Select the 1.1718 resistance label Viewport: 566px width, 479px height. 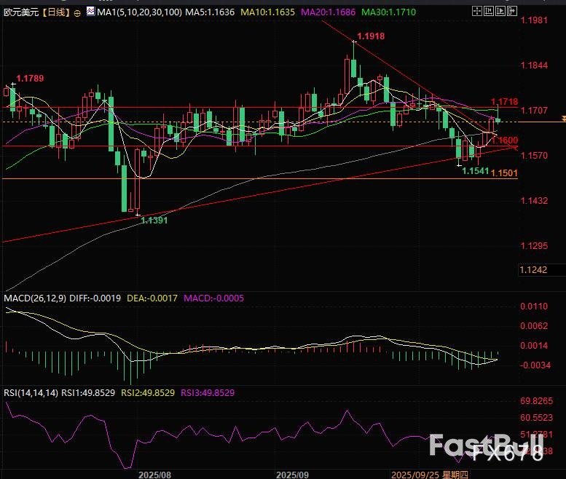pos(504,102)
